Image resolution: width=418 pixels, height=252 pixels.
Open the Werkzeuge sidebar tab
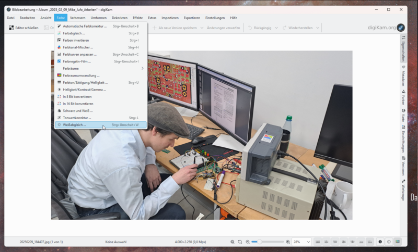coord(403,190)
